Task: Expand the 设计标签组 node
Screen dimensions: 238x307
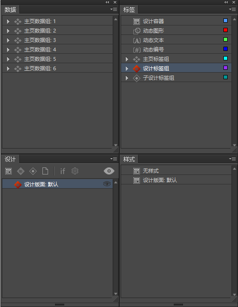Action: 127,68
